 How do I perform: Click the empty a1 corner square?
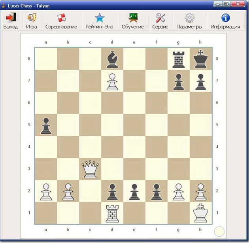pyautogui.click(x=46, y=213)
